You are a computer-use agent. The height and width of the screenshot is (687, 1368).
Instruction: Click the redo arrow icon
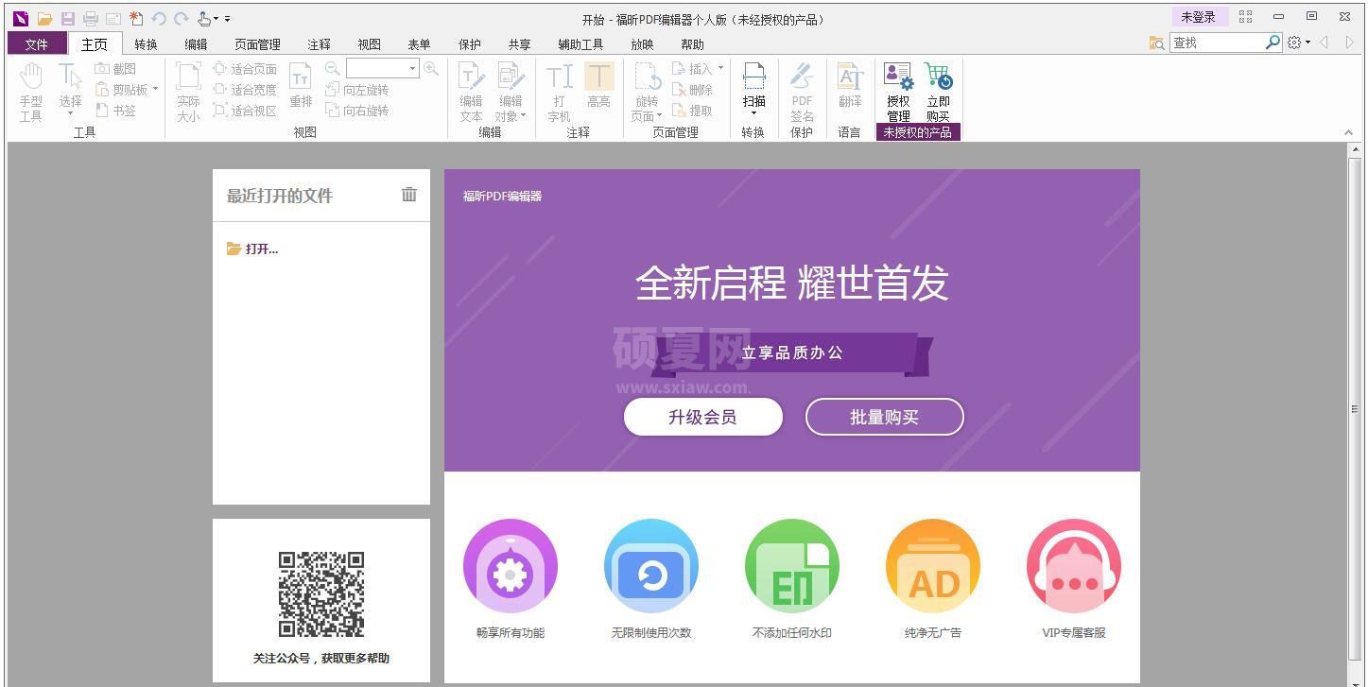click(x=181, y=18)
